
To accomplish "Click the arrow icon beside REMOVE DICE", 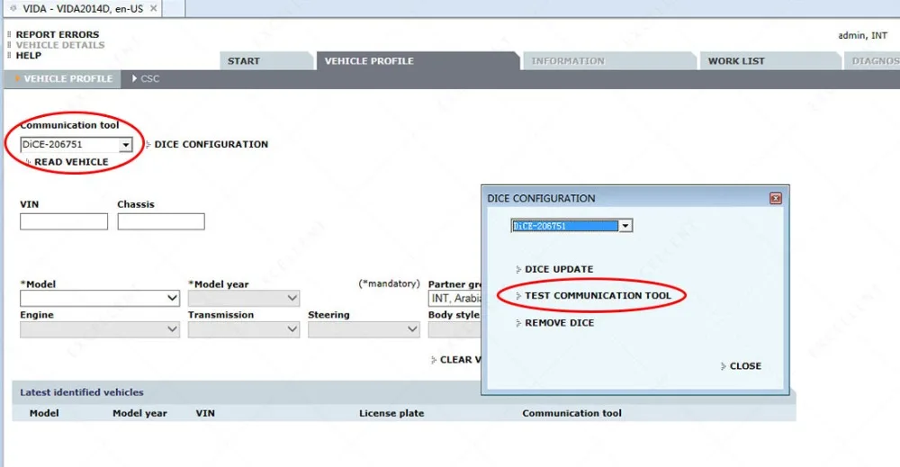I will coord(518,323).
